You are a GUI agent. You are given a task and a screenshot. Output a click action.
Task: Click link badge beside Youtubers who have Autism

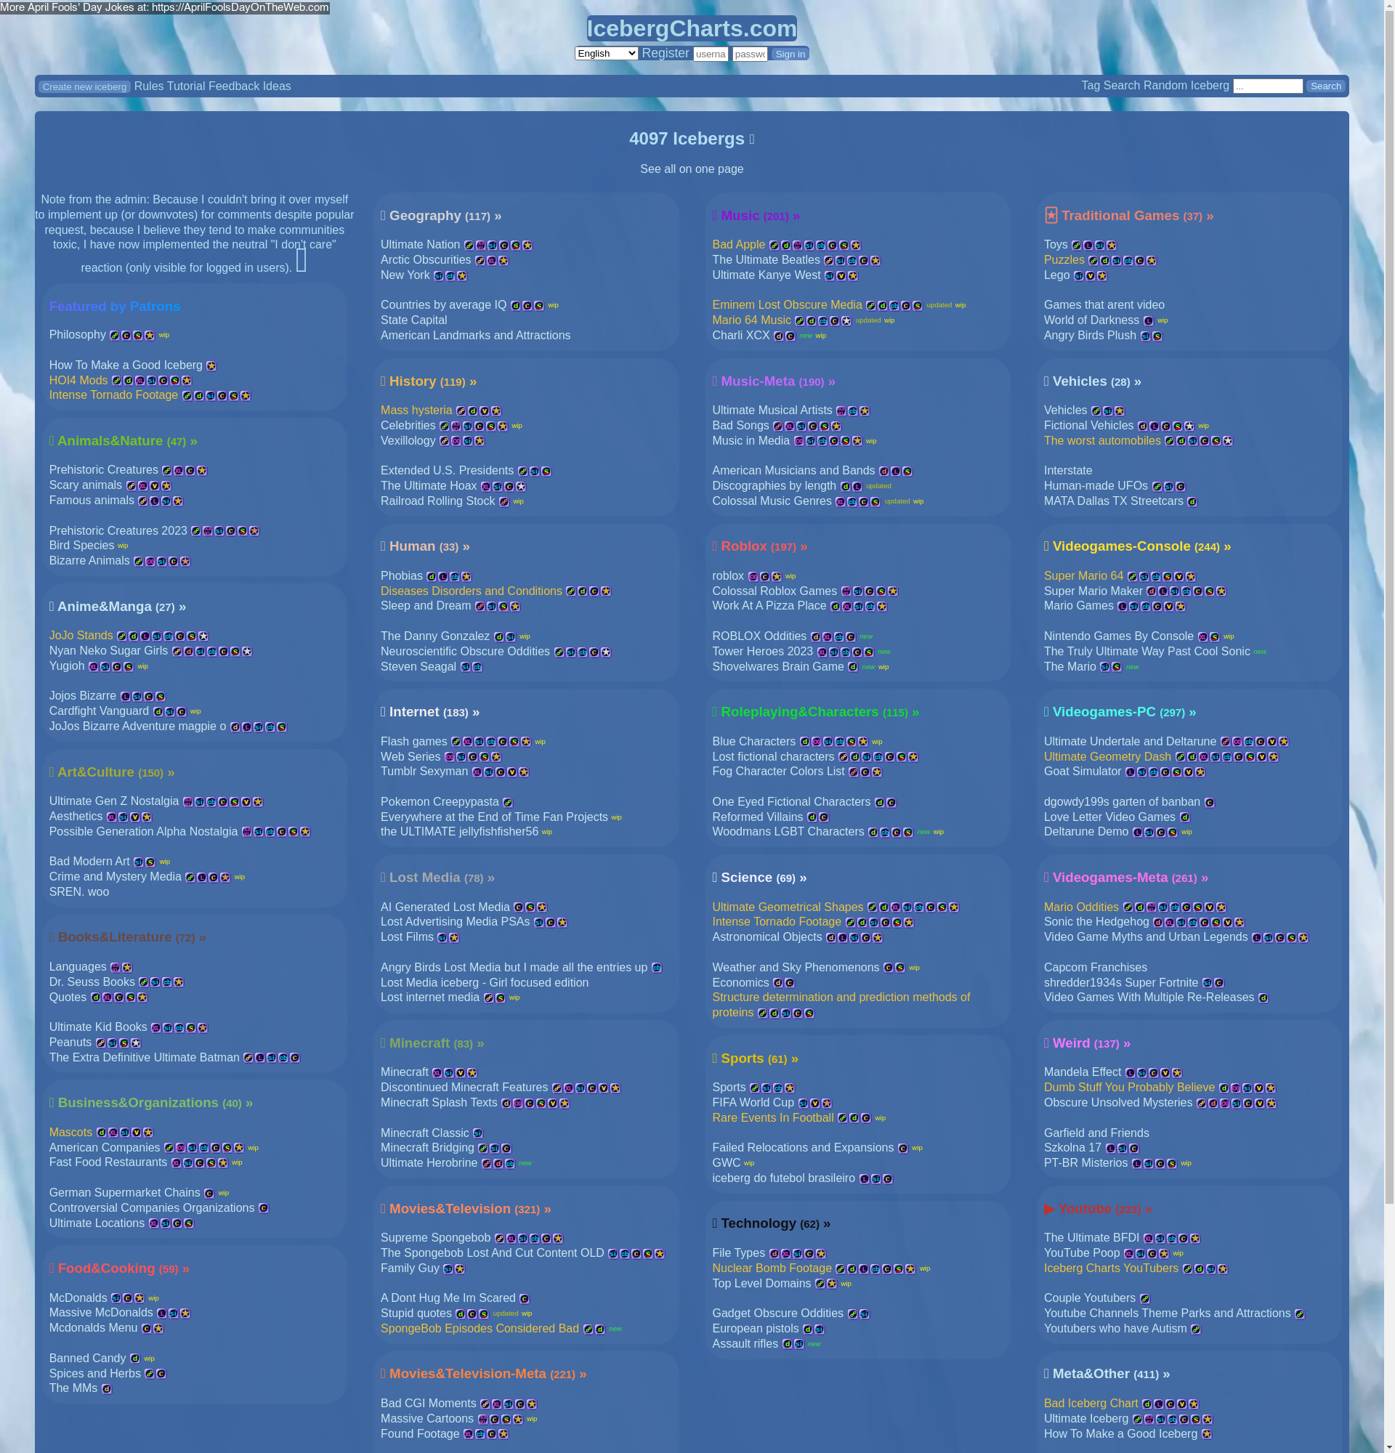[x=1196, y=1329]
